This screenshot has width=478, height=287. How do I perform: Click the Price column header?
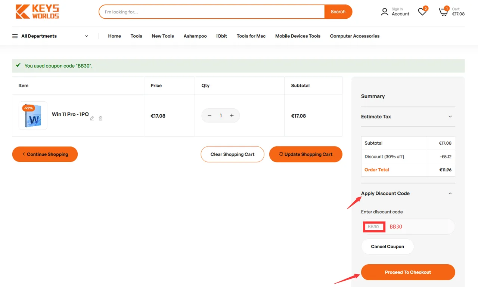156,86
